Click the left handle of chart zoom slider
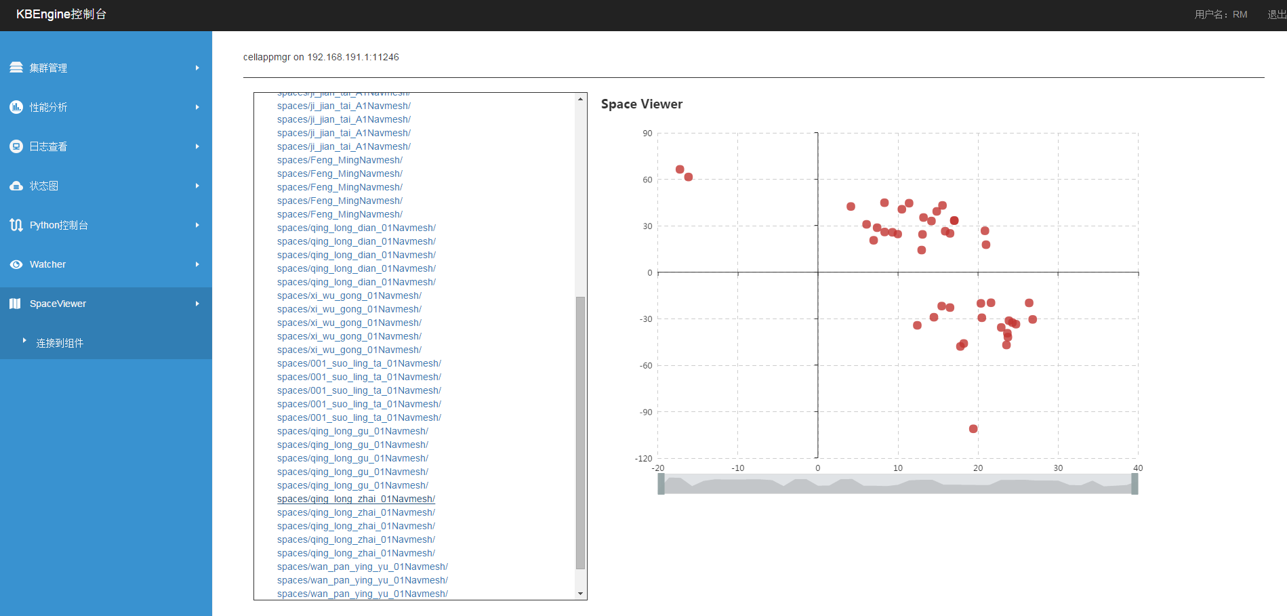The width and height of the screenshot is (1287, 616). click(661, 484)
